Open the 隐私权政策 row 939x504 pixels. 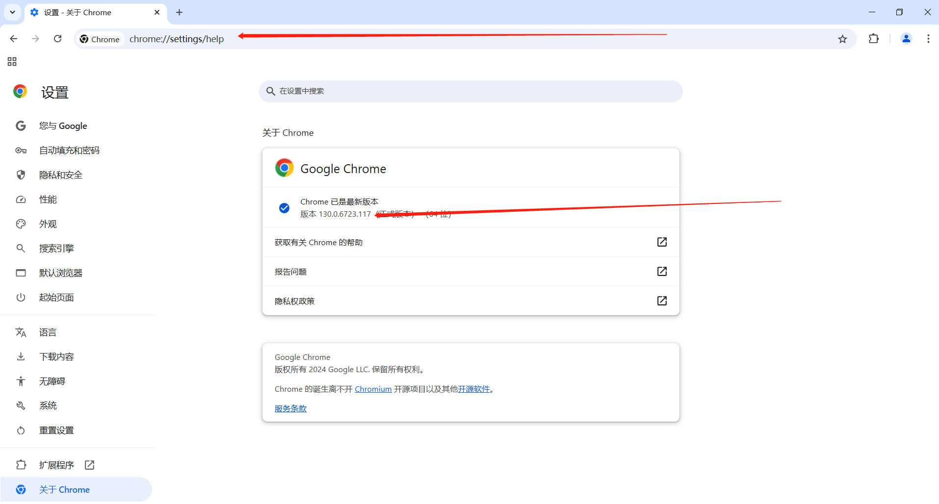click(470, 301)
